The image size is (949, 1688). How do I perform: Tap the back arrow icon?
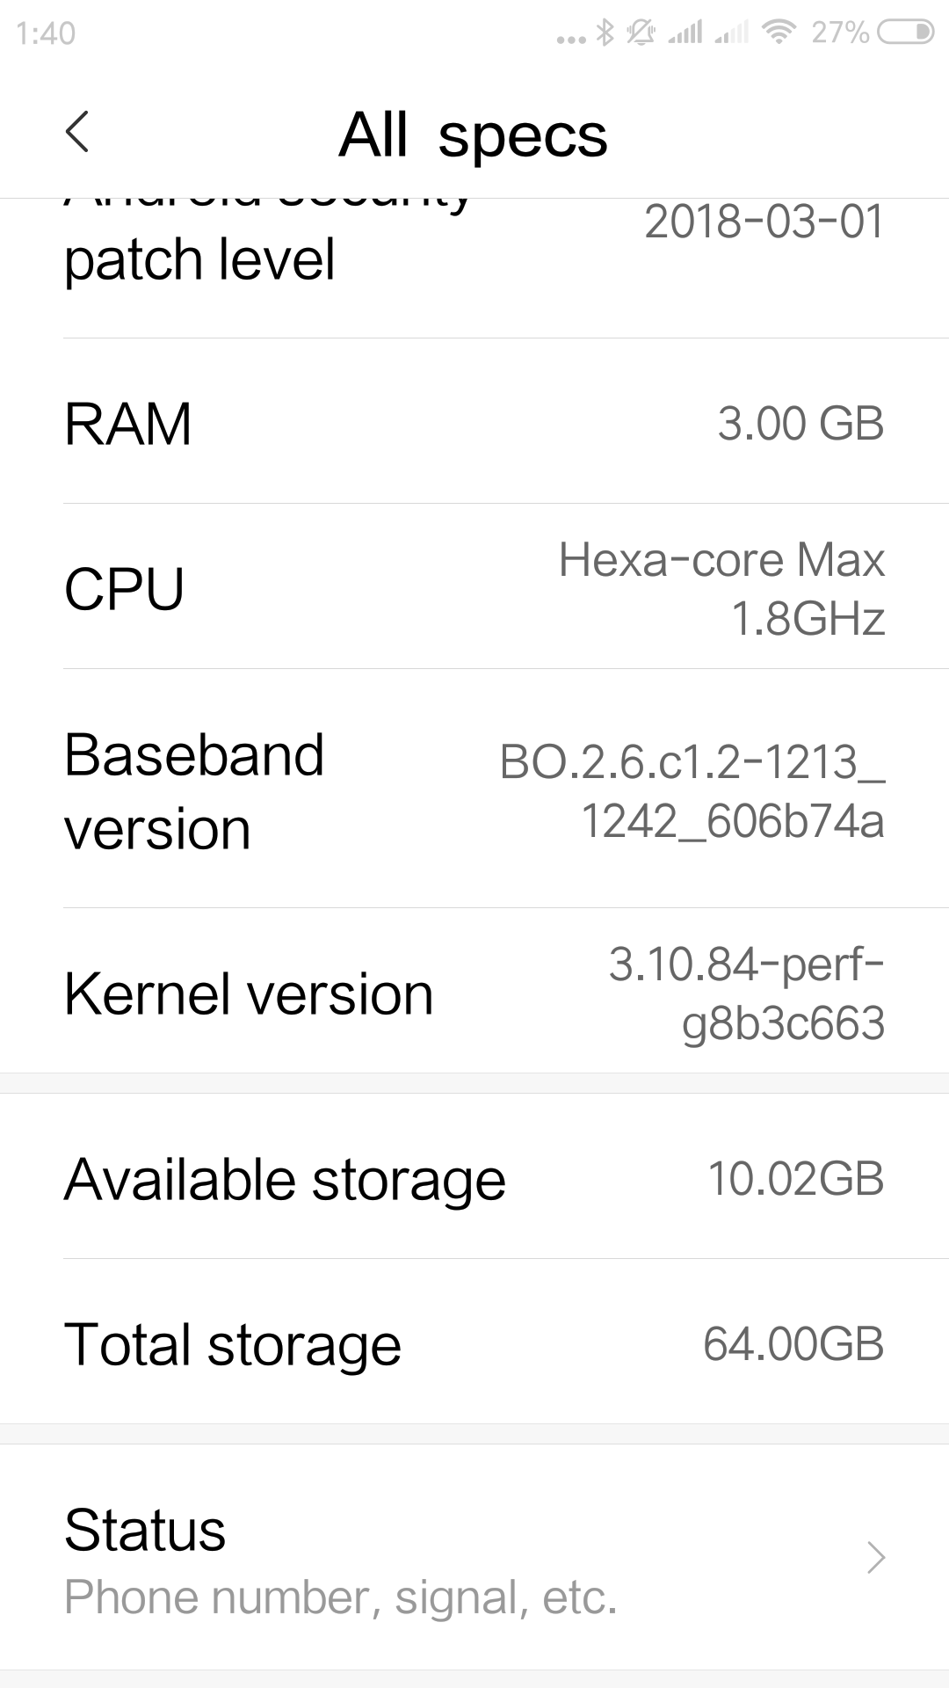coord(77,133)
